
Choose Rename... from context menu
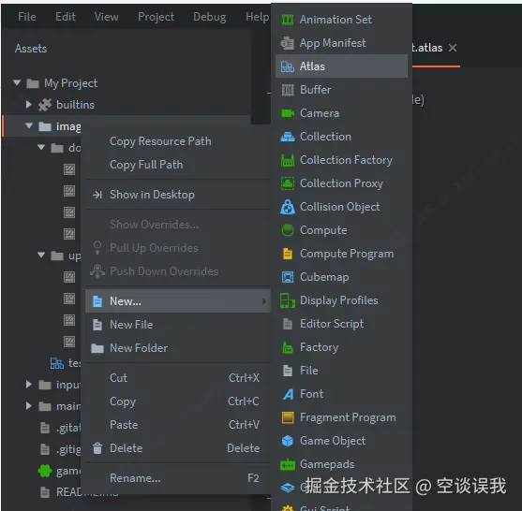click(x=178, y=478)
